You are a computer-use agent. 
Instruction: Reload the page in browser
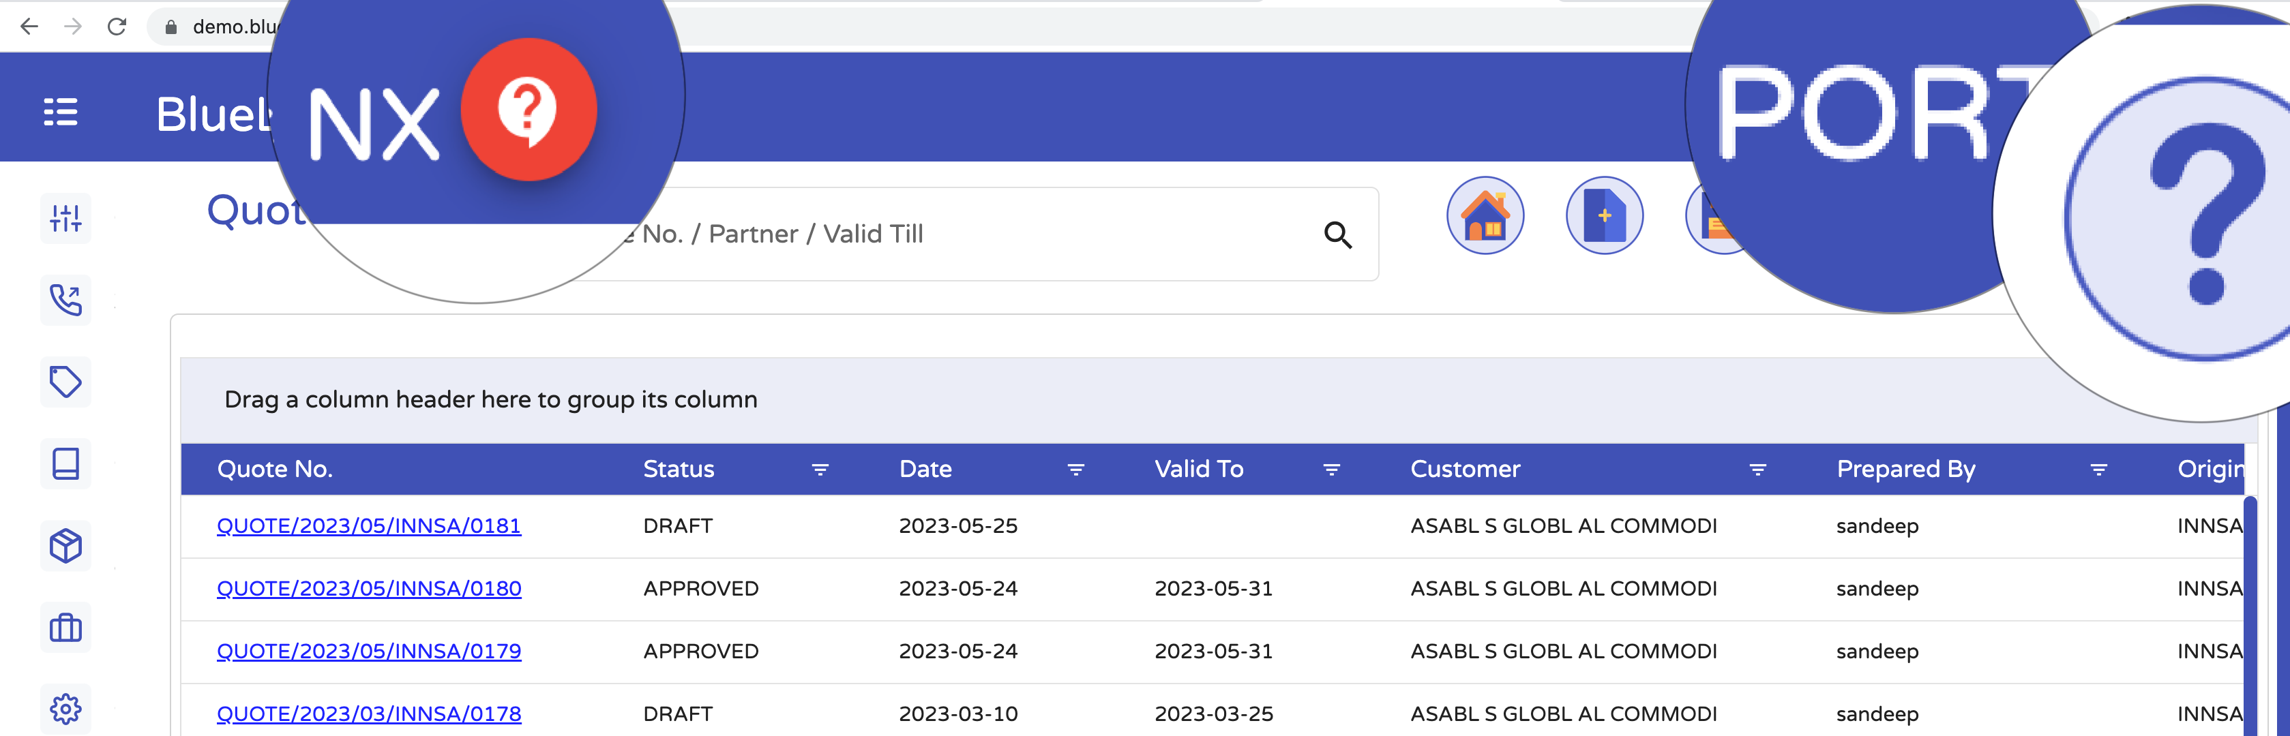(x=117, y=27)
